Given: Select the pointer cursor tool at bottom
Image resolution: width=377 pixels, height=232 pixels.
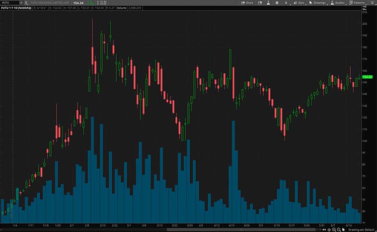Looking at the screenshot, I should click(x=344, y=230).
